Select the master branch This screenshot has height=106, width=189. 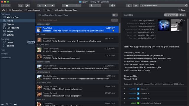(x=18, y=42)
